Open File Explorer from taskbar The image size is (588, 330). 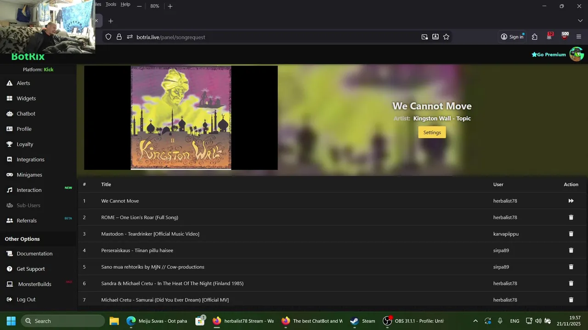[114, 321]
